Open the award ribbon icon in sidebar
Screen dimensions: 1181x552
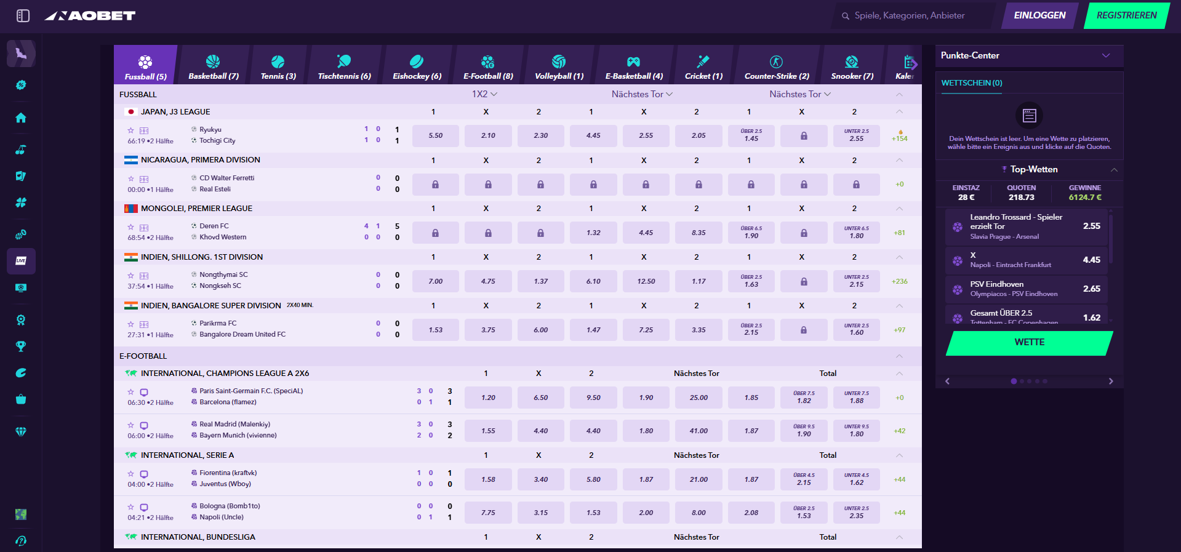[21, 320]
